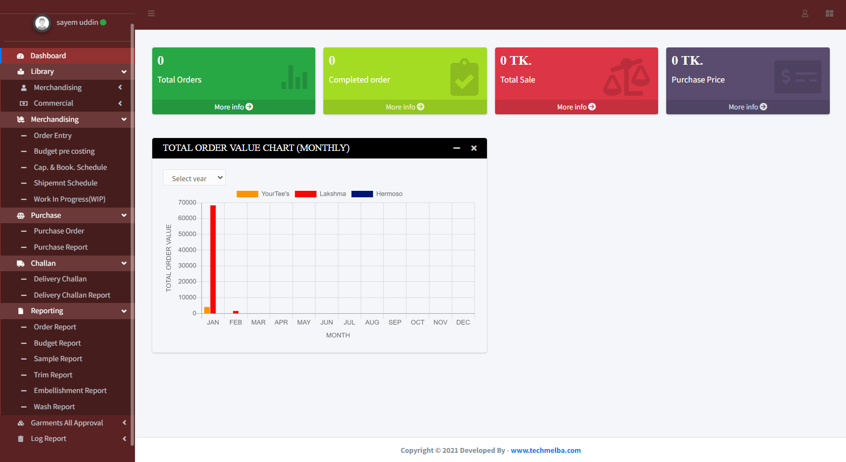Open the user profile icon in header
Viewport: 846px width, 462px height.
pyautogui.click(x=804, y=13)
